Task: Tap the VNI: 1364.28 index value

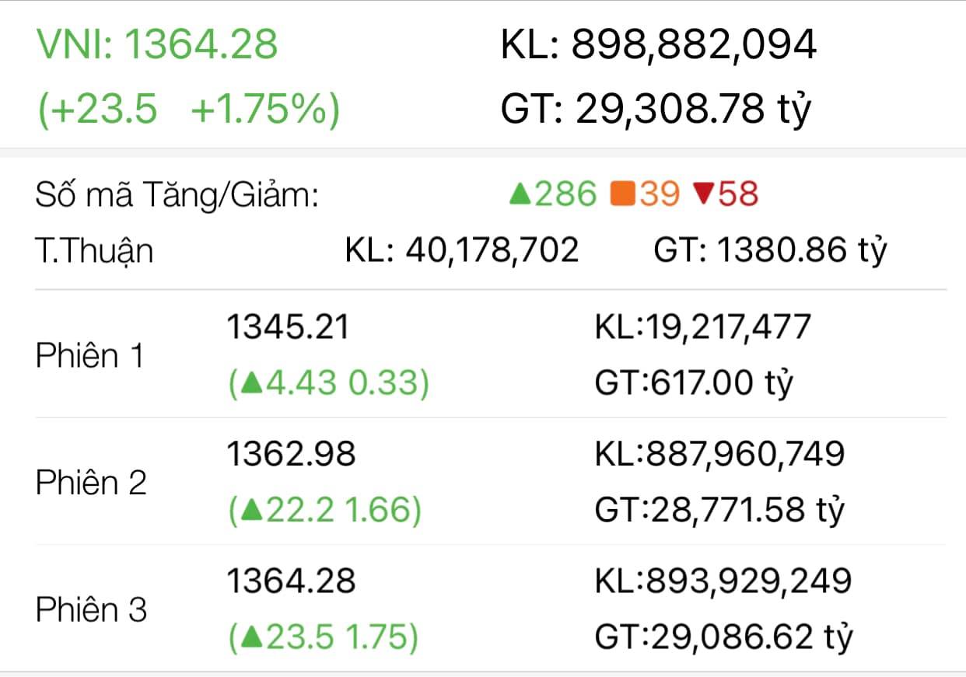Action: [x=157, y=44]
